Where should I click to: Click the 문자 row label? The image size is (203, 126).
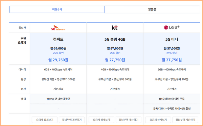click(23, 89)
